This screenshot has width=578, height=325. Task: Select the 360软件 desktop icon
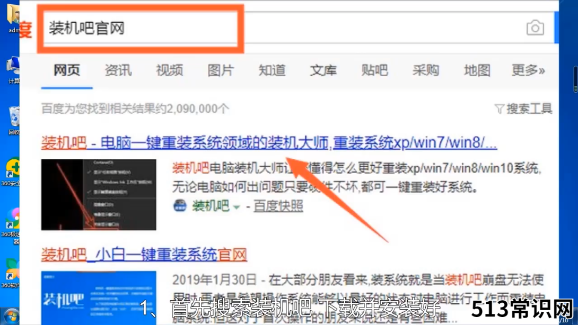11,273
